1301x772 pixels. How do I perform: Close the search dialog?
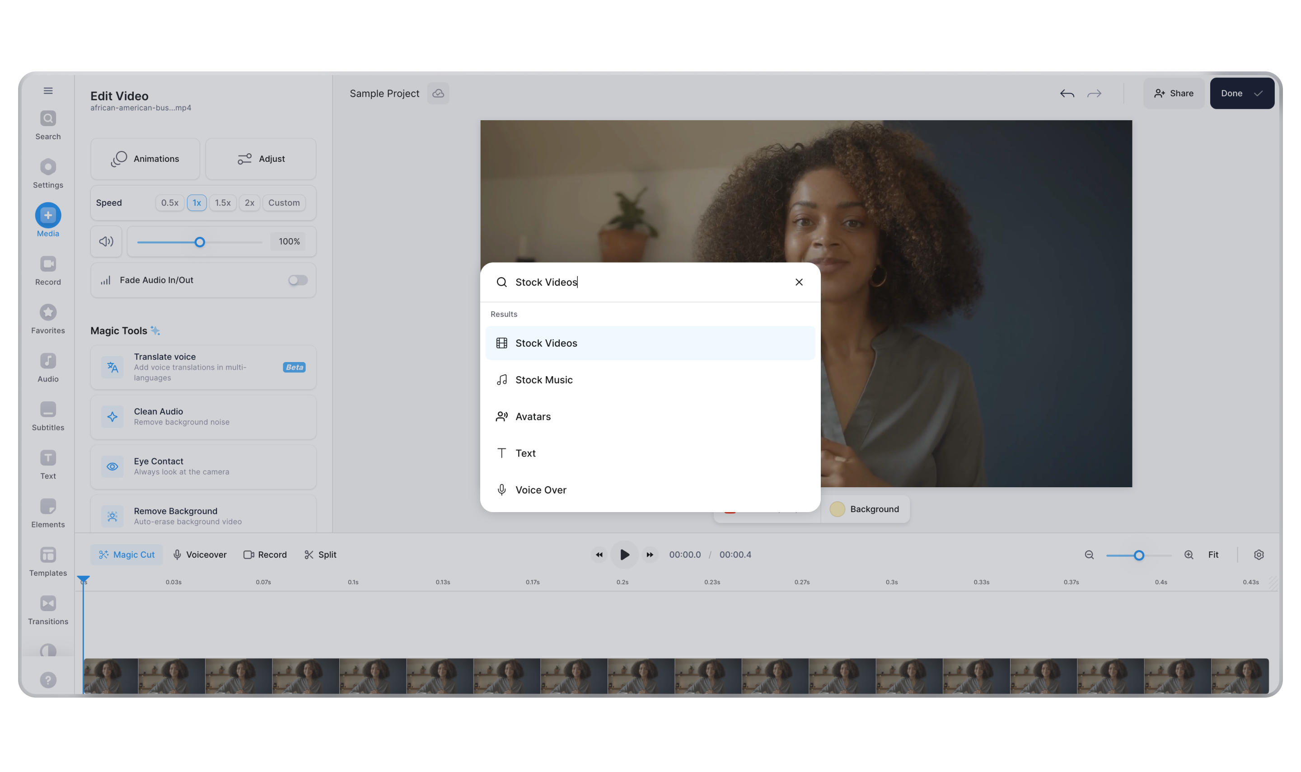(x=799, y=282)
